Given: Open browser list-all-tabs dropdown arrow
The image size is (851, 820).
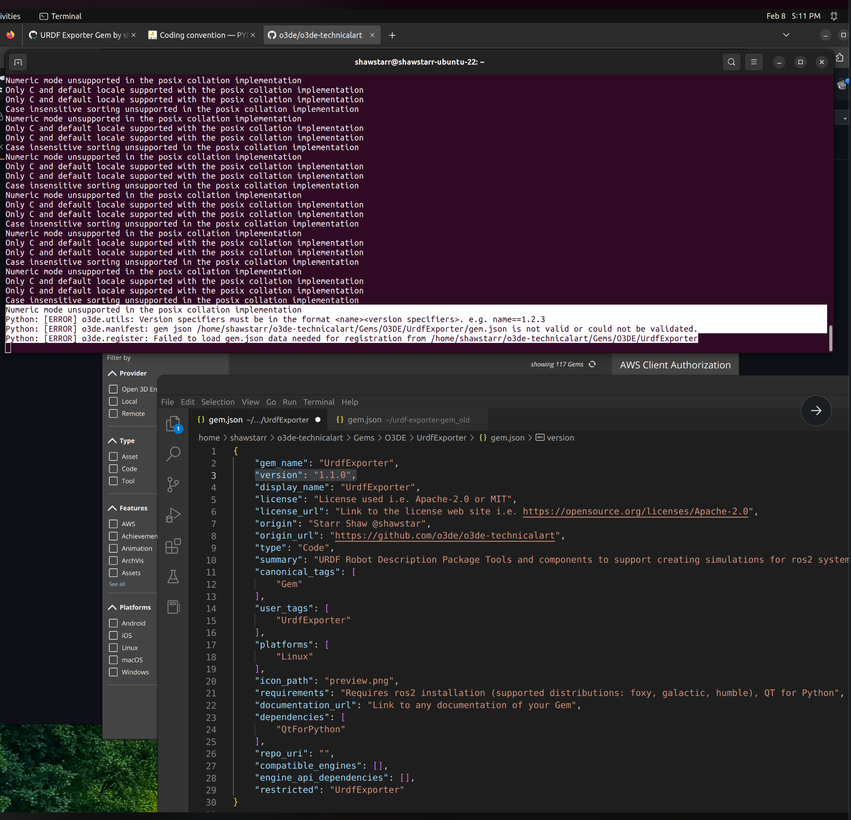Looking at the screenshot, I should pos(786,35).
